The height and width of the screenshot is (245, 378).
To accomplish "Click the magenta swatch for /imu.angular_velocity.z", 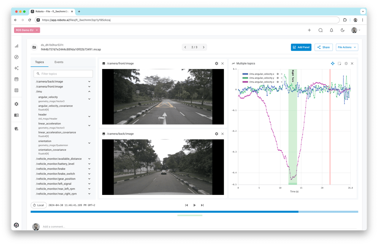I will 245,82.
